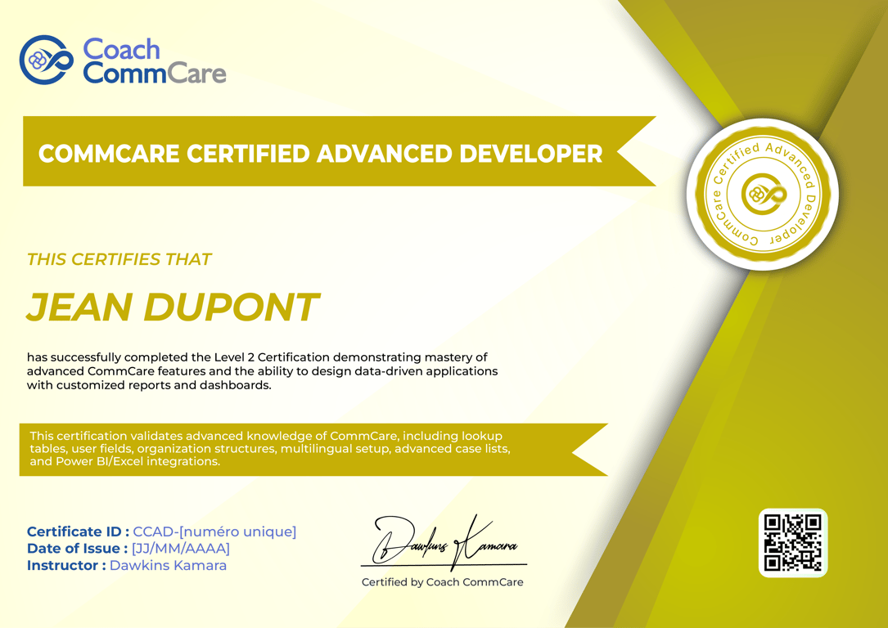
Task: Click the Coach CommCare circular logo icon
Action: coord(47,60)
